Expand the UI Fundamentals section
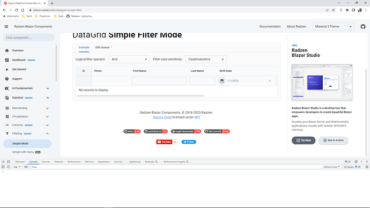 [x=48, y=88]
